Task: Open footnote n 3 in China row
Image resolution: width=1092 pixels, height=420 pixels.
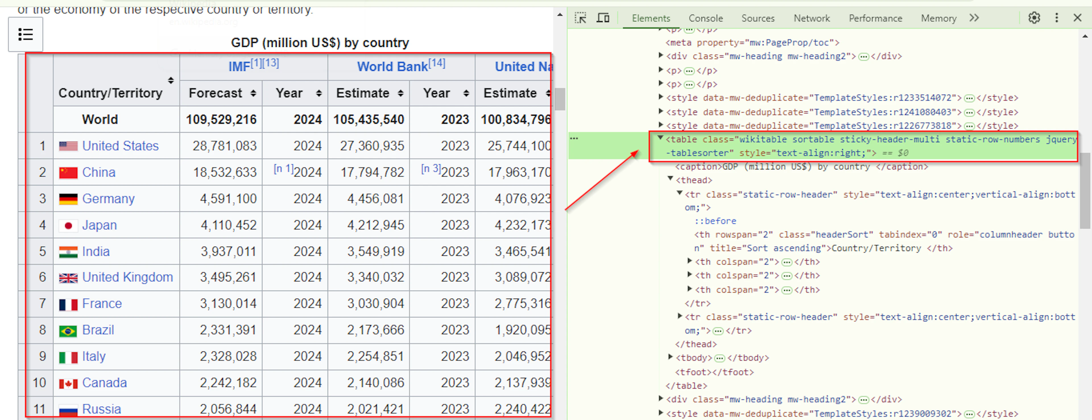Action: (431, 169)
